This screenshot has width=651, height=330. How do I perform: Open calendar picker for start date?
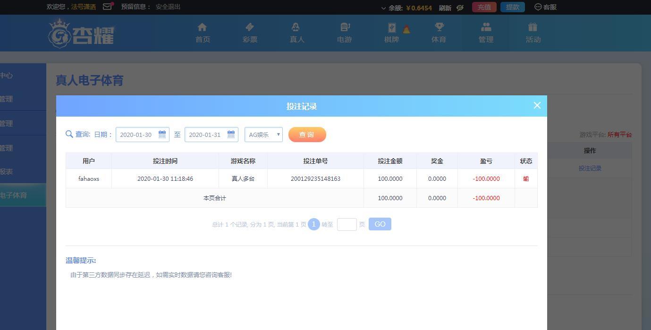(162, 135)
